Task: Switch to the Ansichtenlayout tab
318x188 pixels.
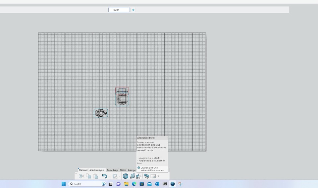Action: [97, 170]
